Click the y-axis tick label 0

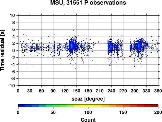pos(14,50)
